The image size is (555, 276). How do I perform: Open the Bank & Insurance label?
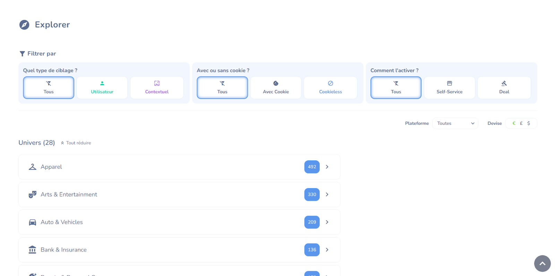tap(63, 250)
